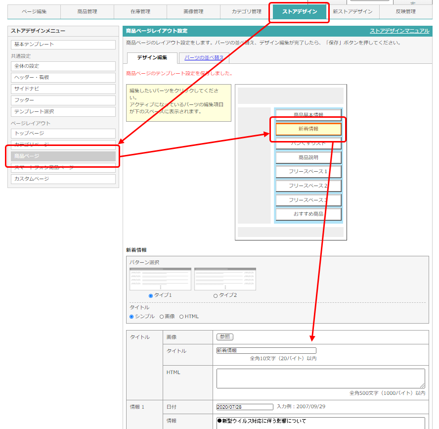439x429 pixels.
Task: Open the 反映管理 tab
Action: click(405, 11)
